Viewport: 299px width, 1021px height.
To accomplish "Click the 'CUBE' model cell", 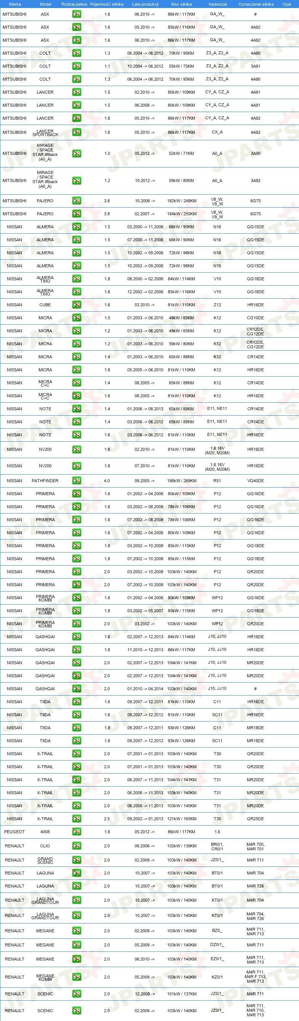I will pyautogui.click(x=45, y=305).
